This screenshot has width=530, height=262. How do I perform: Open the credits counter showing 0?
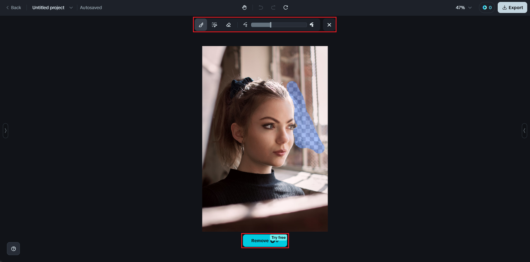point(487,7)
